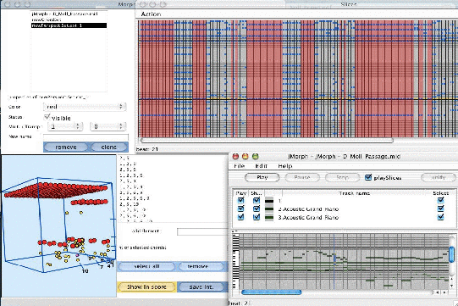Click the blue playhead line in piano roll
Screen dimensions: 458x306
(334, 261)
